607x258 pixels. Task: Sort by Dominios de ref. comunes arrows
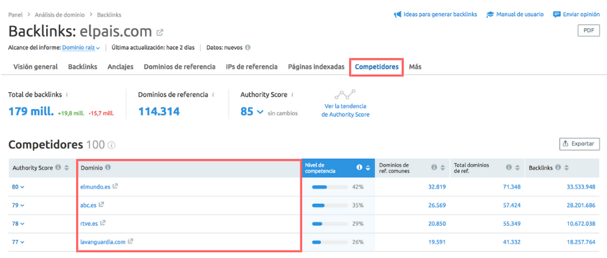442,168
